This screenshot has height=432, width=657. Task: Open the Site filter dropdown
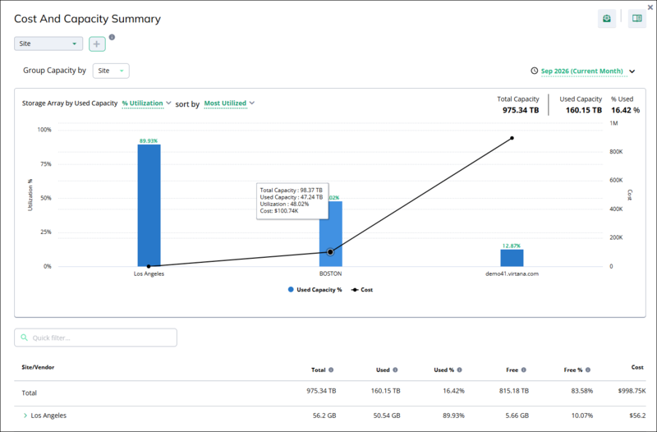pos(48,44)
